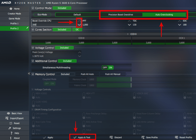Click Push All Manual button
196x140 pixels.
click(113, 74)
